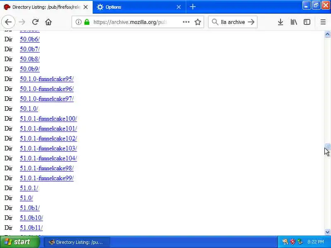Close the Directory Listing tab

[x=86, y=7]
